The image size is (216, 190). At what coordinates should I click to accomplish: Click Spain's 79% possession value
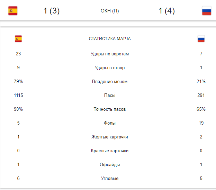[18, 82]
